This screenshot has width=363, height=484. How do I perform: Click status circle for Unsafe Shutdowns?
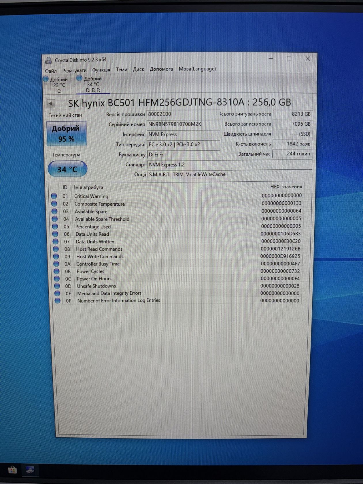57,286
